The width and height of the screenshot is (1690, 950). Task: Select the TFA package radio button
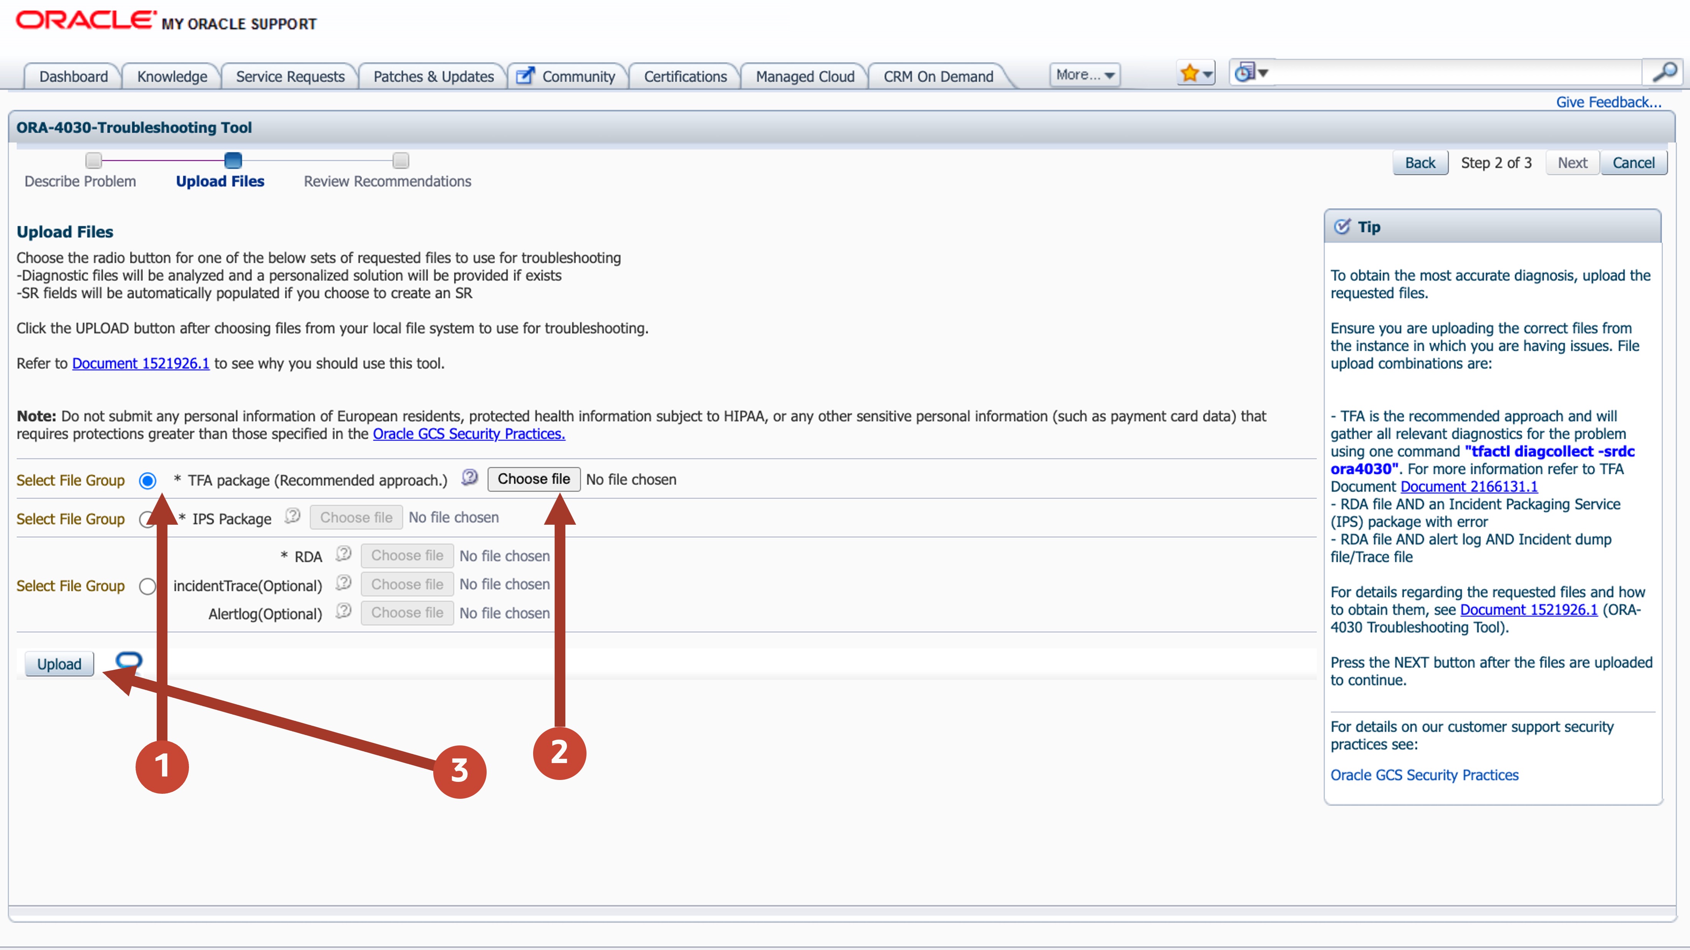[147, 481]
